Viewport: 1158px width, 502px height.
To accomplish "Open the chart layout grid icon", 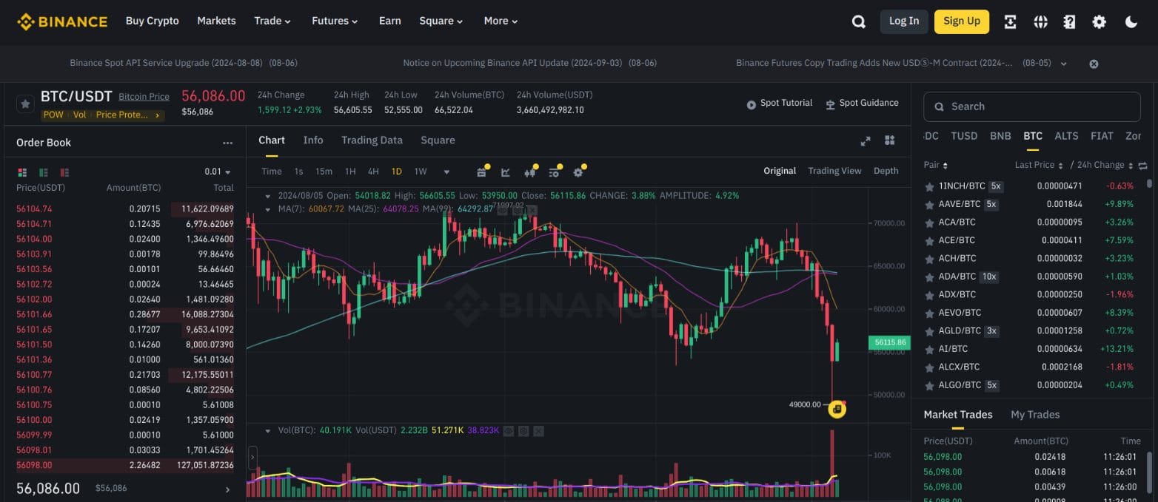I will pyautogui.click(x=890, y=140).
